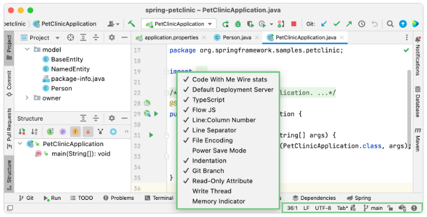Open Structure panel gear settings
This screenshot has width=427, height=217.
(x=111, y=118)
